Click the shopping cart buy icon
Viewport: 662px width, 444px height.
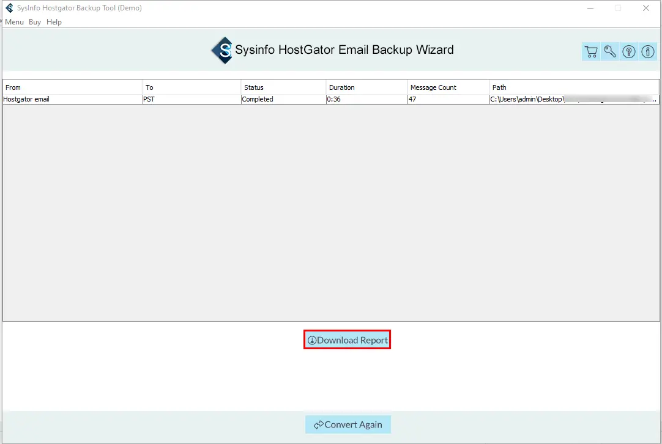[x=590, y=52]
